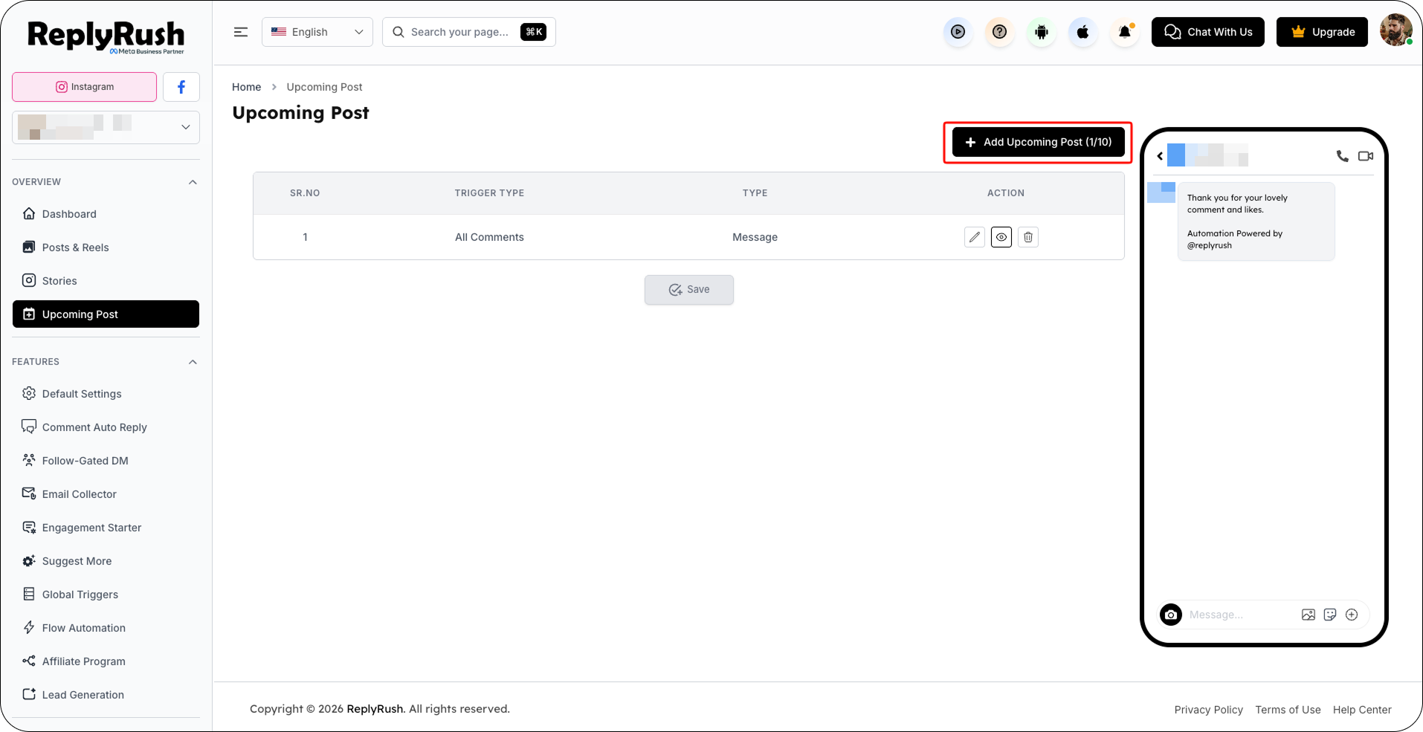
Task: Select Upcoming Post in sidebar
Action: tap(106, 314)
